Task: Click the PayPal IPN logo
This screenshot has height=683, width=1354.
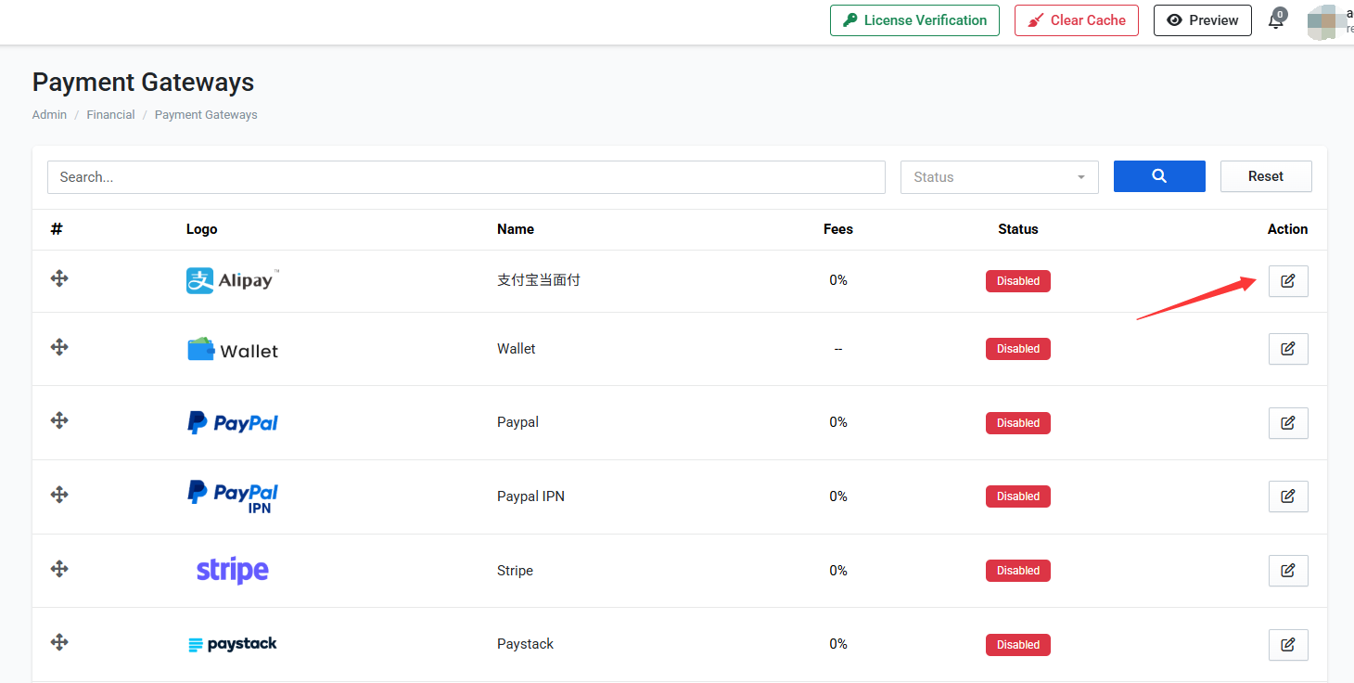Action: coord(233,496)
